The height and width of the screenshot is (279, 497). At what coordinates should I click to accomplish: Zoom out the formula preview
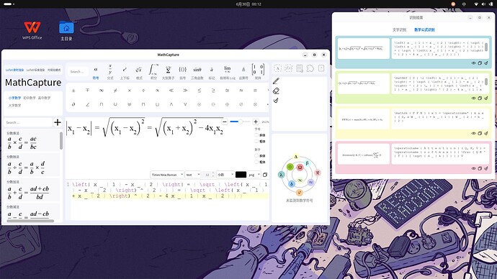225,122
